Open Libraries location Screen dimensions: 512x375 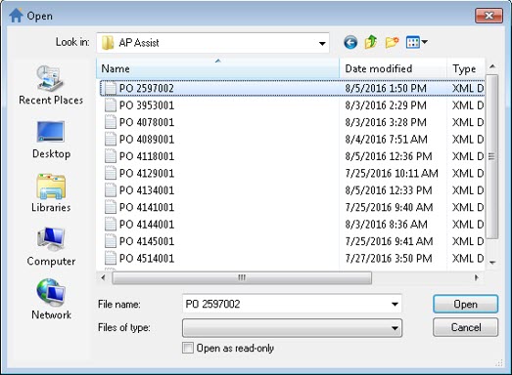[x=51, y=193]
